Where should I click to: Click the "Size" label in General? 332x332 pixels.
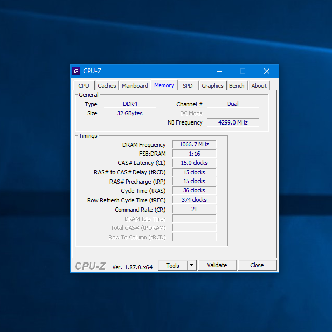point(92,113)
